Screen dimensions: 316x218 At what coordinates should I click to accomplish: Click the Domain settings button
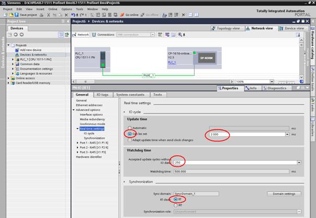coord(285,193)
